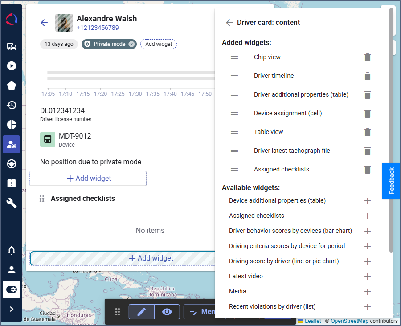Click the Feedback button
Screen dimensions: 401x326
(x=391, y=181)
